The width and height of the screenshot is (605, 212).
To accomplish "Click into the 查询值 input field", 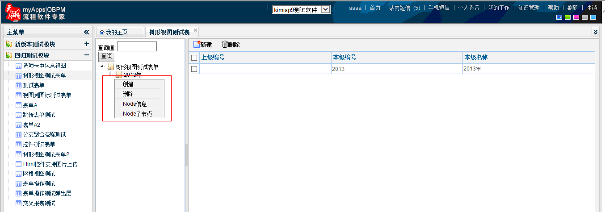I will (137, 46).
